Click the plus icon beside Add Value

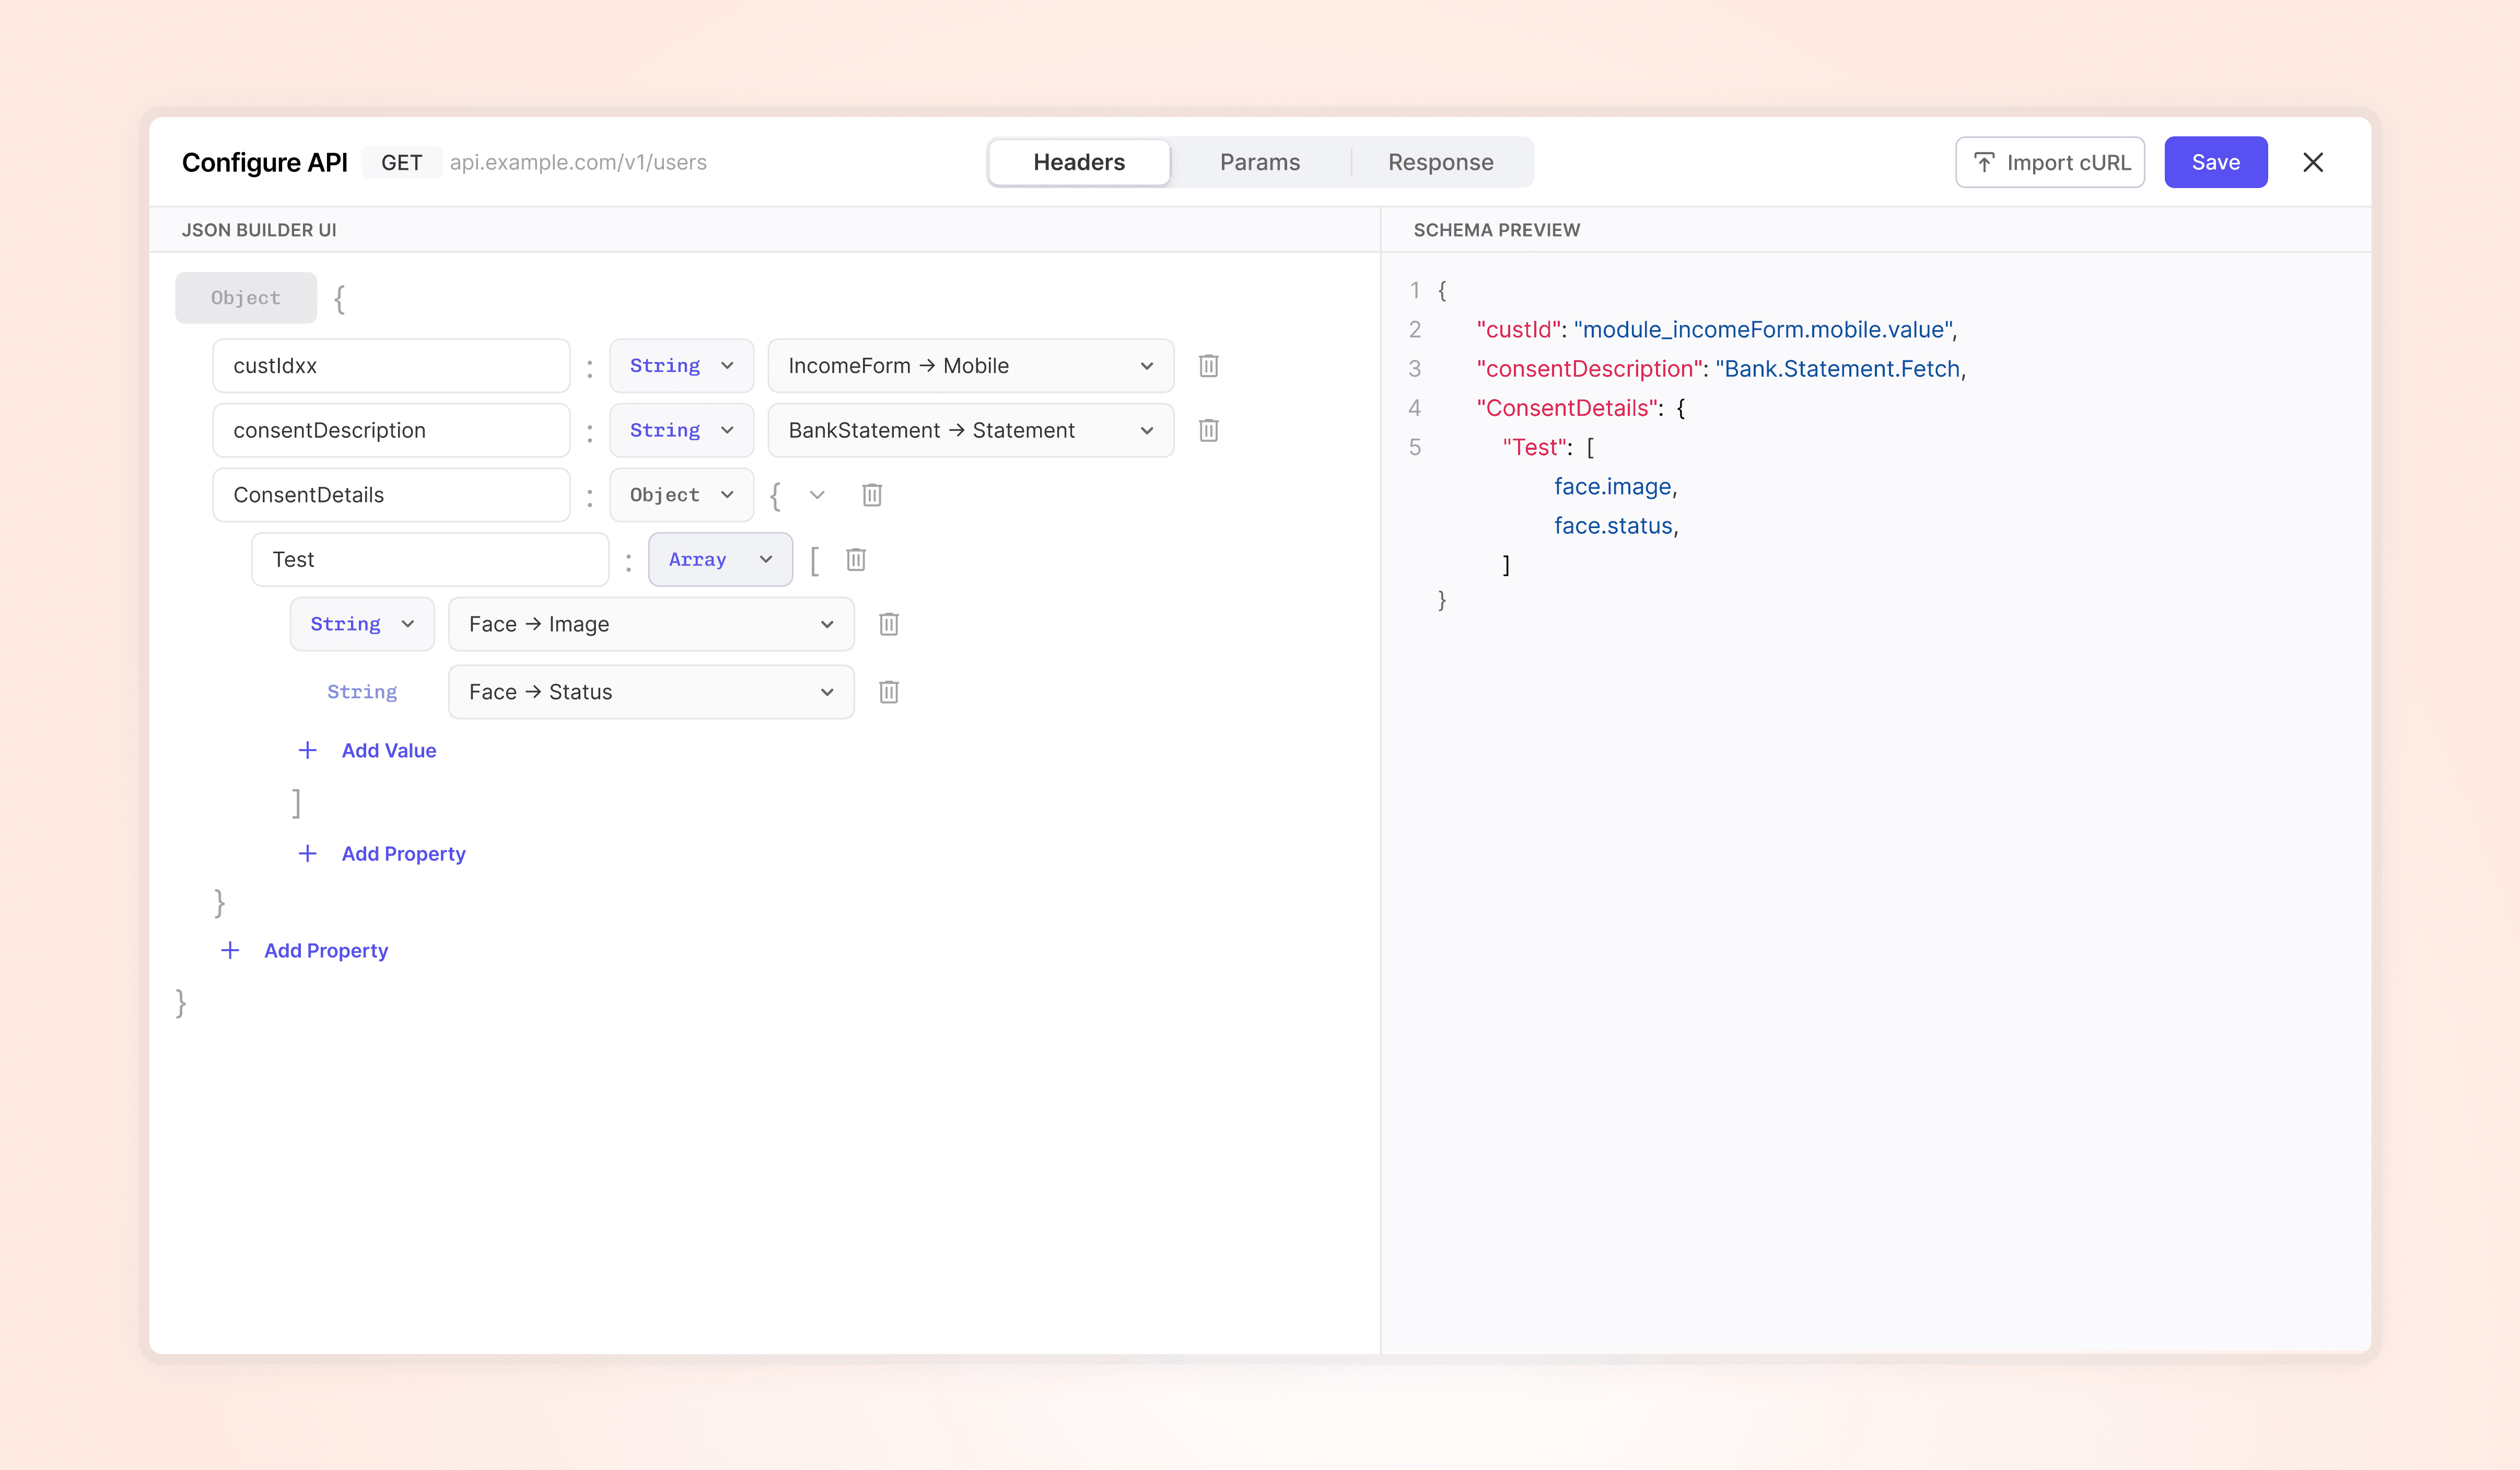pos(308,750)
